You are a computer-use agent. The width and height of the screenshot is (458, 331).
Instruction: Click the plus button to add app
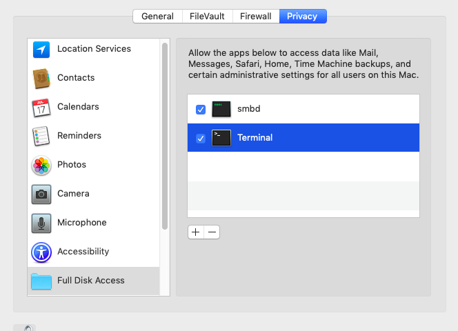click(196, 232)
